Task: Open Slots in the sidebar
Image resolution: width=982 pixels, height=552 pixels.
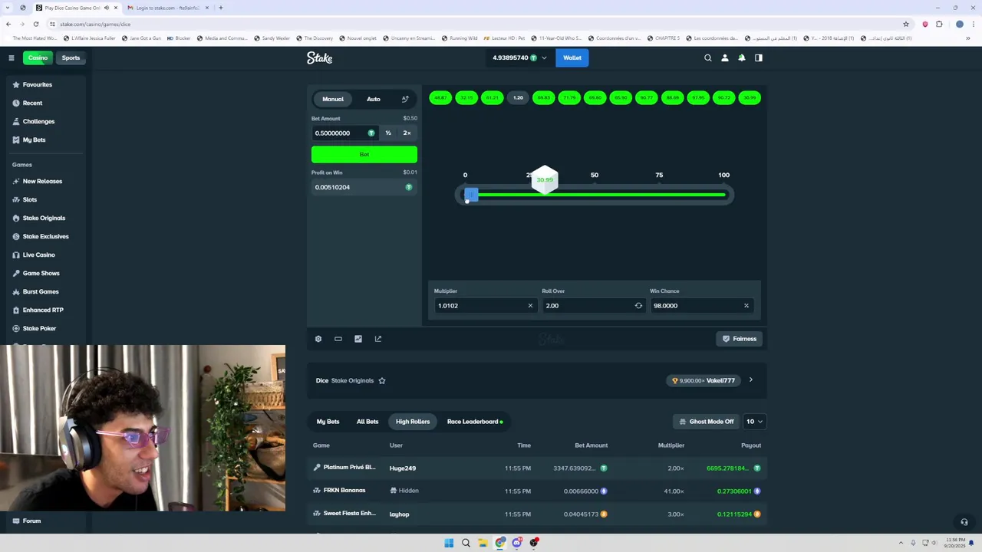Action: click(x=29, y=199)
